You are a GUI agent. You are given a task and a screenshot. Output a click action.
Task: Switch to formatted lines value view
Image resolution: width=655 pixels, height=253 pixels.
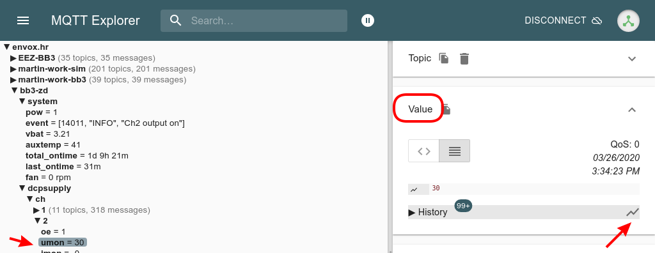(455, 151)
